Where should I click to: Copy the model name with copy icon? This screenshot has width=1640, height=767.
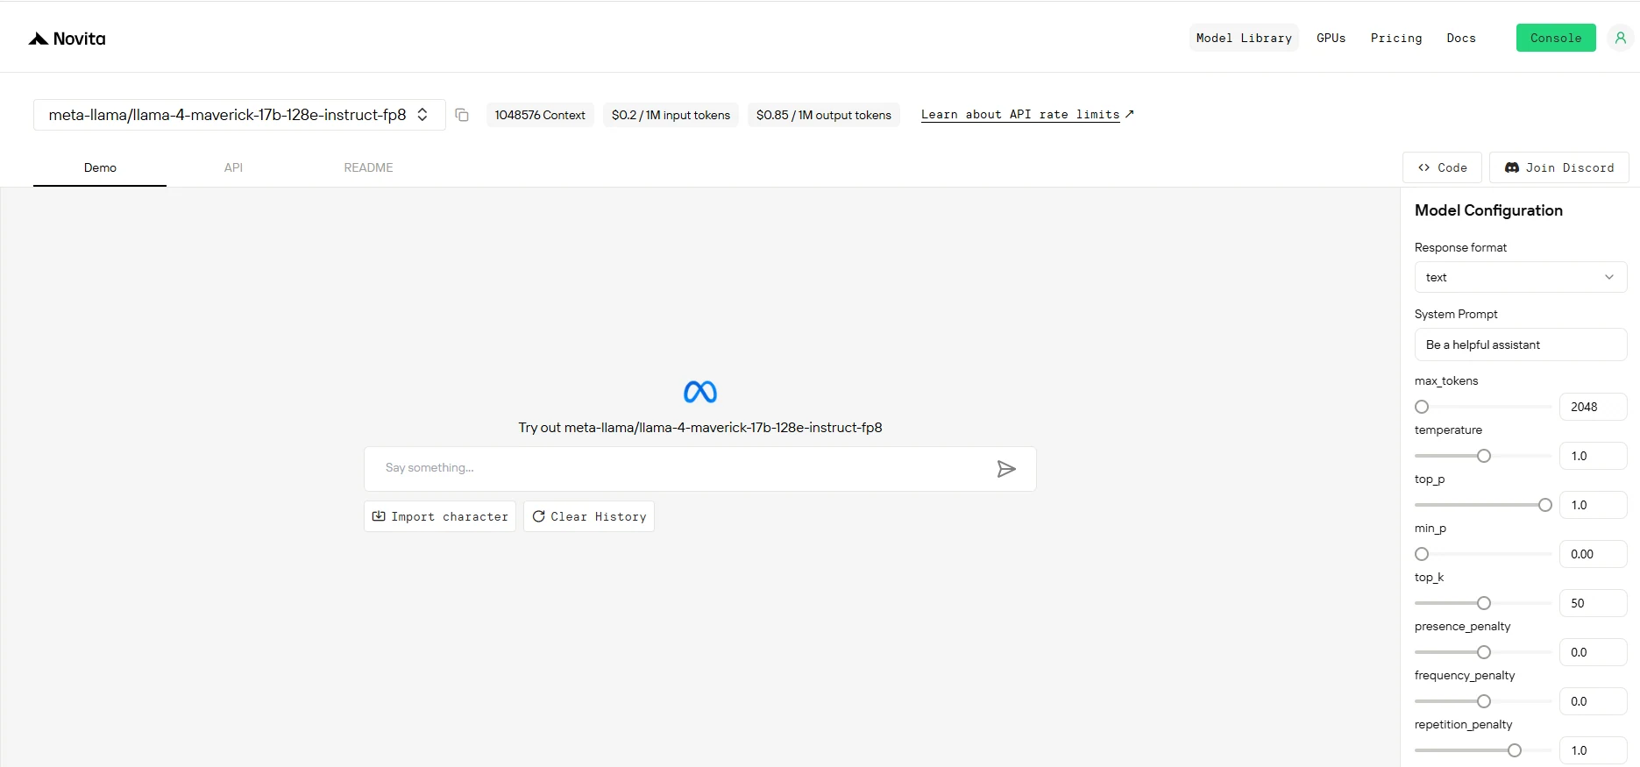462,115
